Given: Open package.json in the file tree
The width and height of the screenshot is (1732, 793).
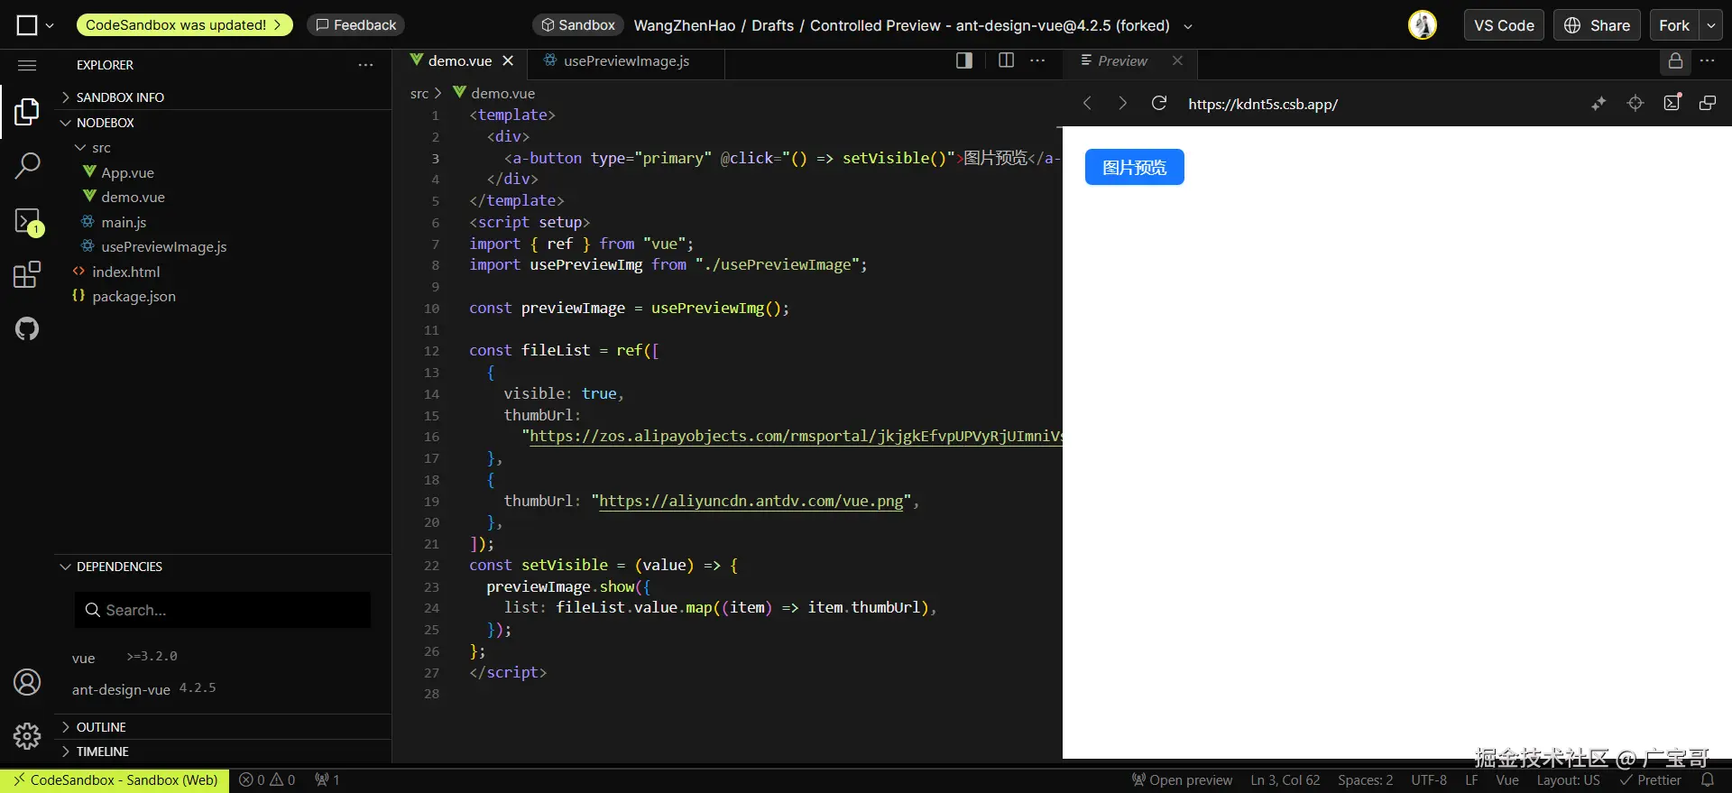Looking at the screenshot, I should point(224,296).
